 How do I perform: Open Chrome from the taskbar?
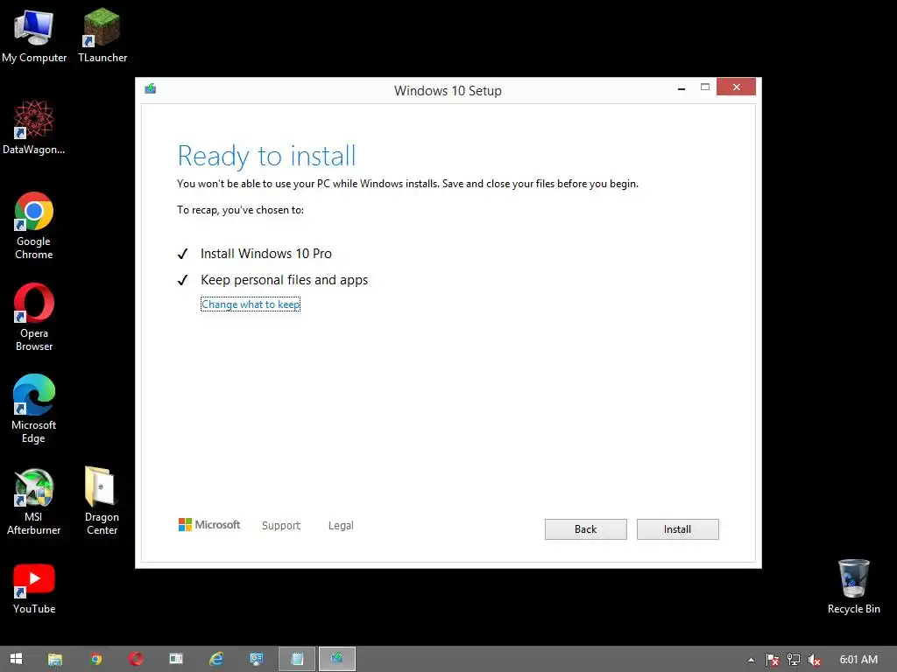point(96,659)
